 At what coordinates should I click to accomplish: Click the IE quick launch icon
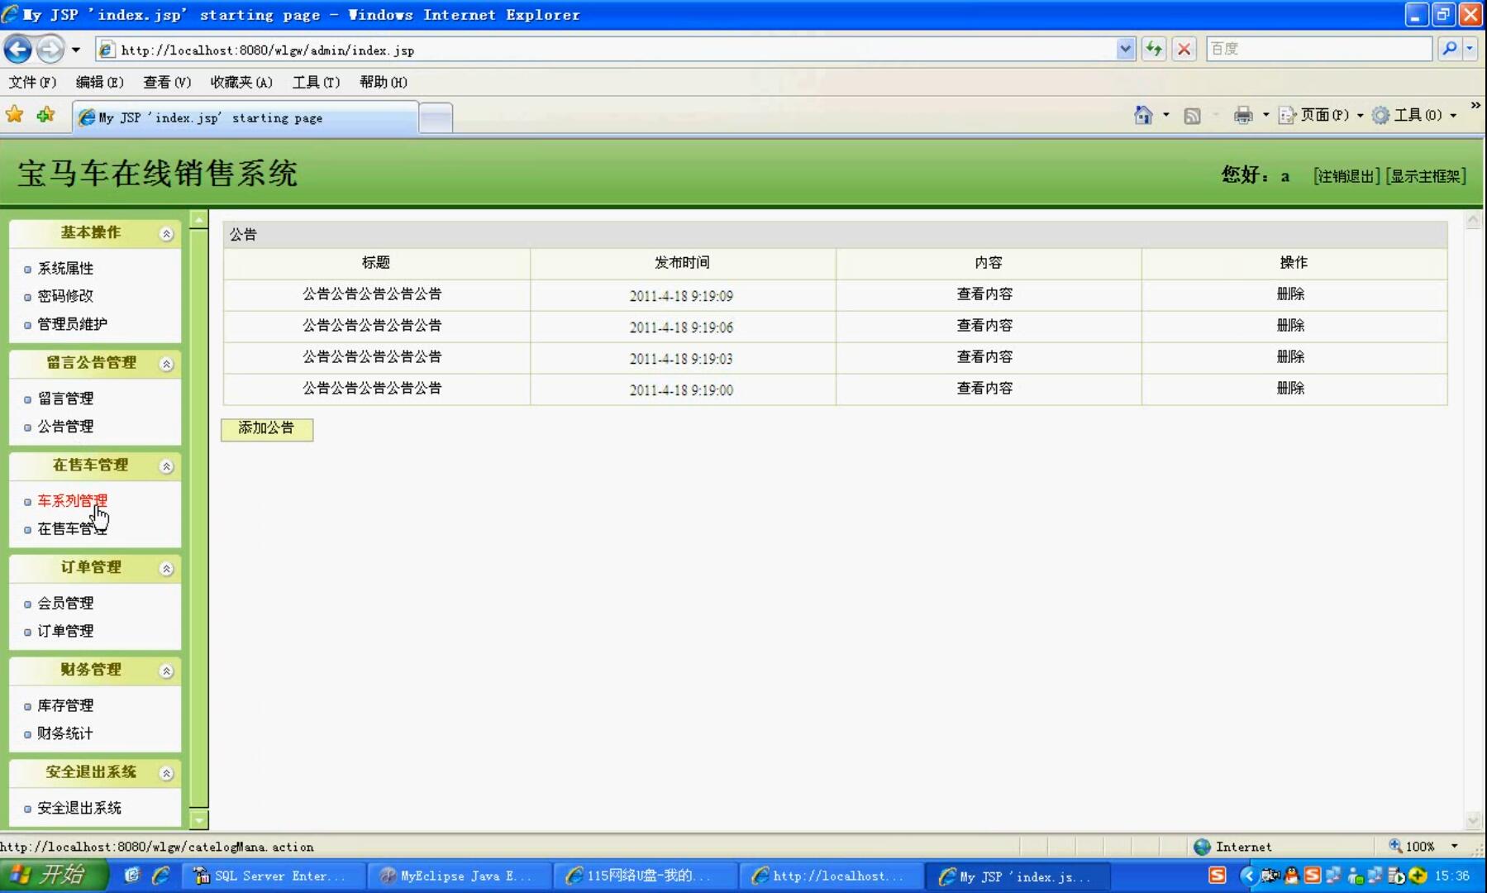tap(160, 876)
